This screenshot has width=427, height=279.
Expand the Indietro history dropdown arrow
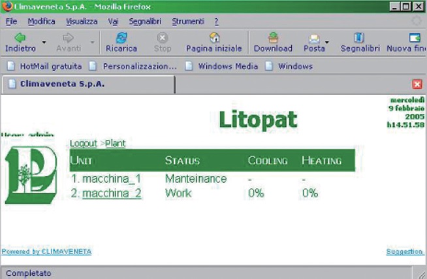[x=44, y=43]
